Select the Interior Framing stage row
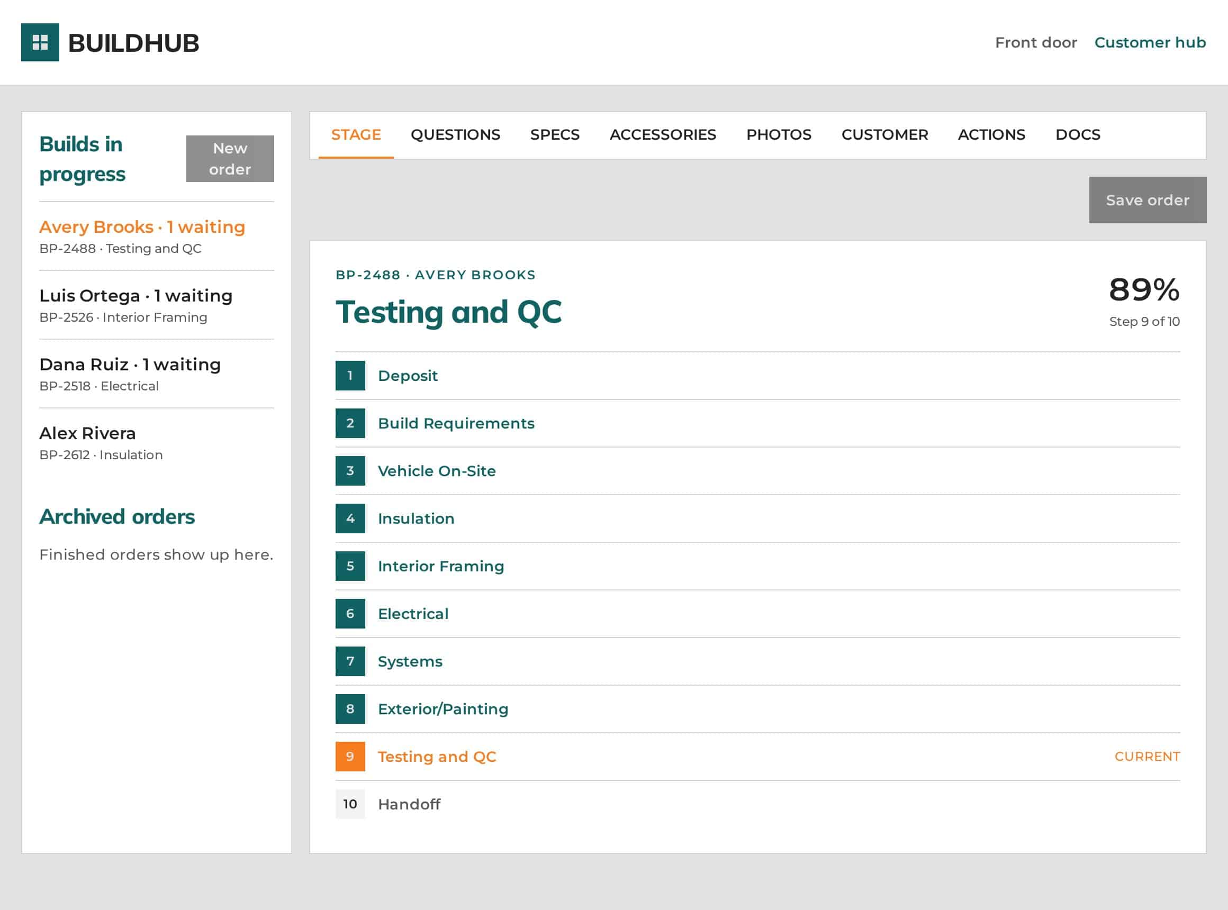The height and width of the screenshot is (910, 1228). pos(757,566)
